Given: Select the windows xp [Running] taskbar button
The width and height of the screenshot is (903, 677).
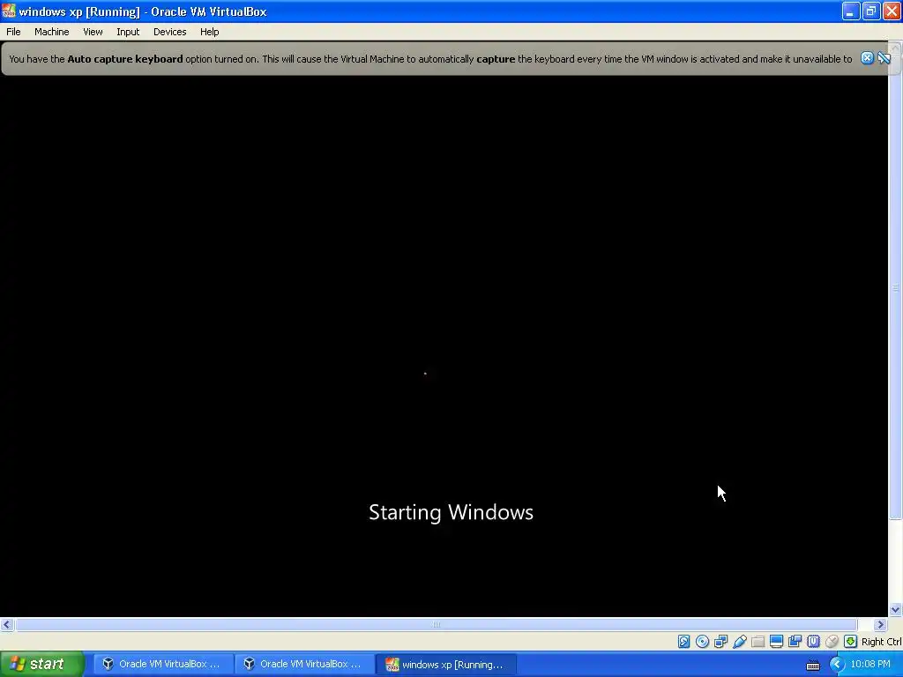Looking at the screenshot, I should (445, 665).
